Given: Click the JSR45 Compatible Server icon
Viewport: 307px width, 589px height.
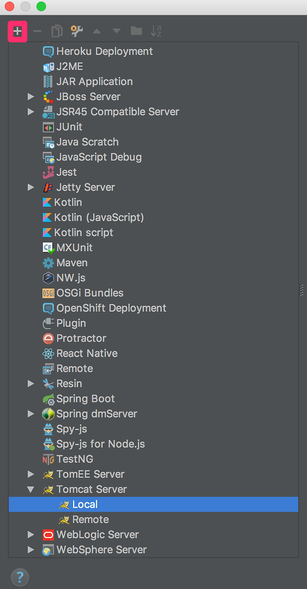Looking at the screenshot, I should [49, 112].
